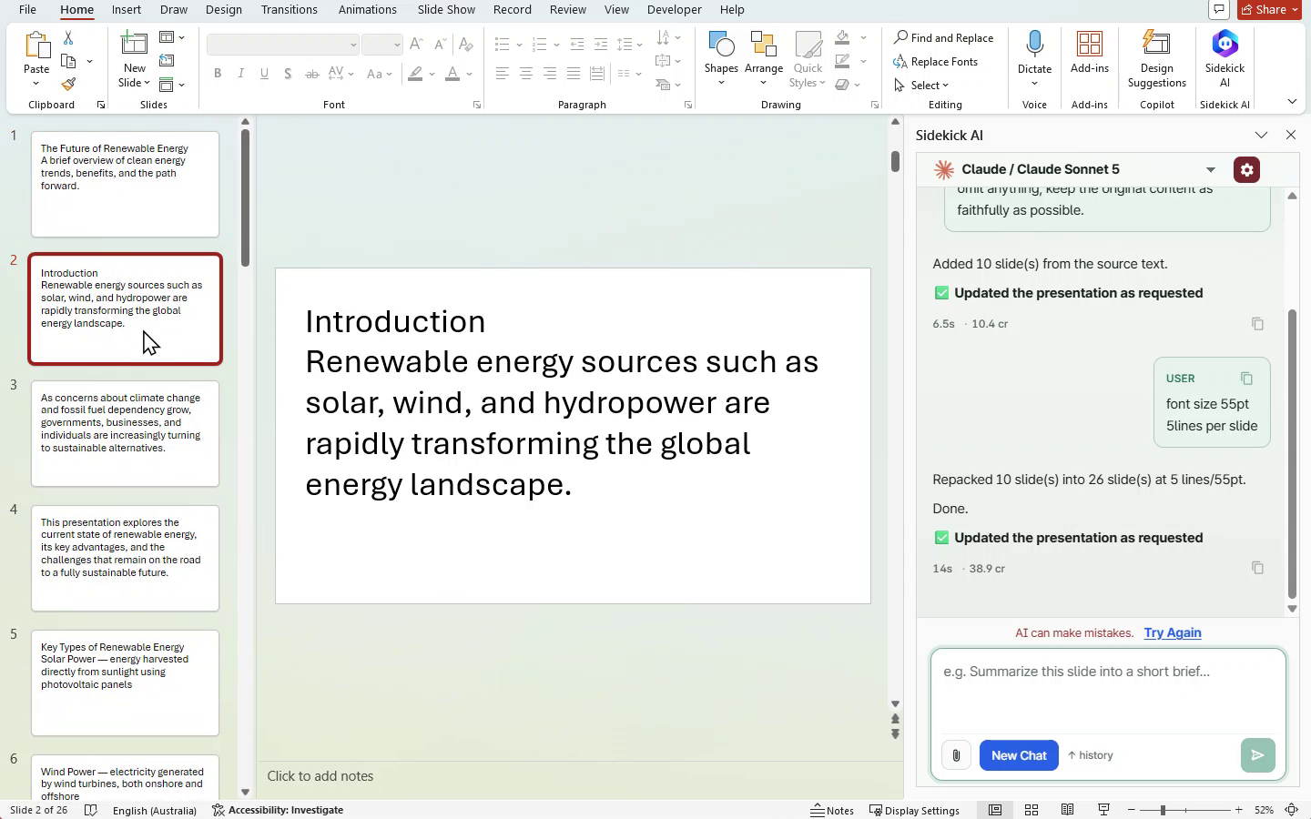Click the Try Again link
1311x819 pixels.
[x=1173, y=633]
